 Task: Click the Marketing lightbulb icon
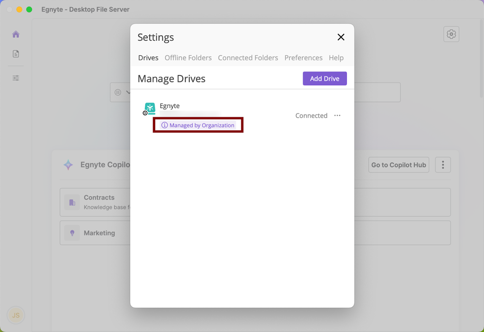[72, 233]
